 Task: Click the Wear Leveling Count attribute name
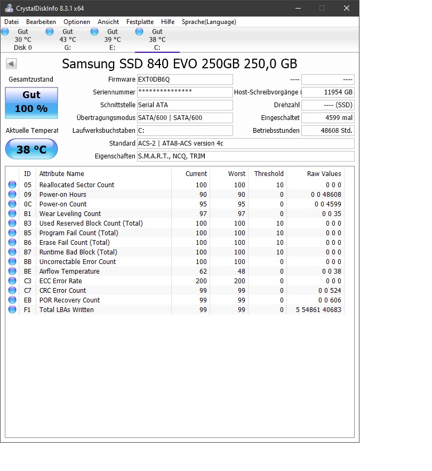[70, 213]
